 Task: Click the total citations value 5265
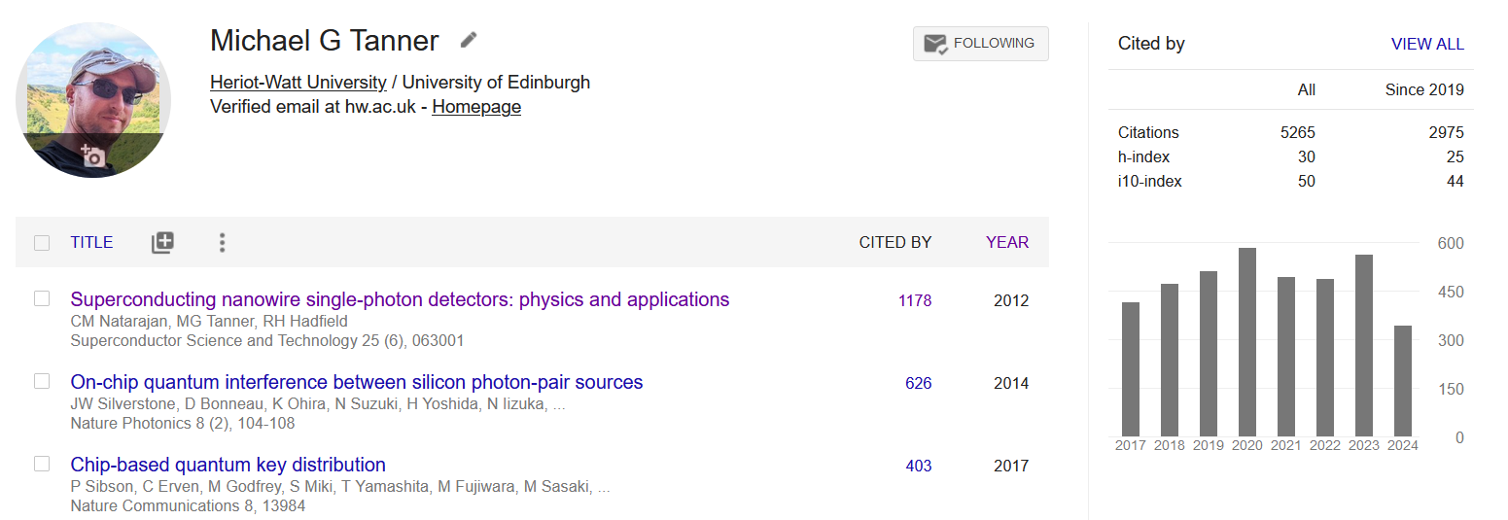(x=1298, y=132)
